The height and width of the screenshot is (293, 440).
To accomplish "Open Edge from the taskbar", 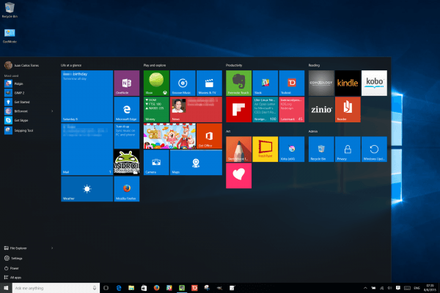I will (x=119, y=288).
